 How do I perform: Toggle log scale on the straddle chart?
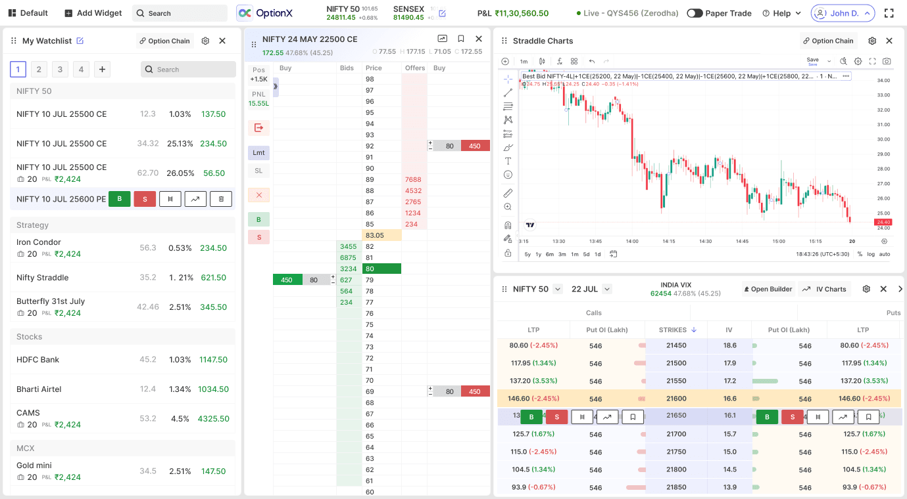(871, 254)
